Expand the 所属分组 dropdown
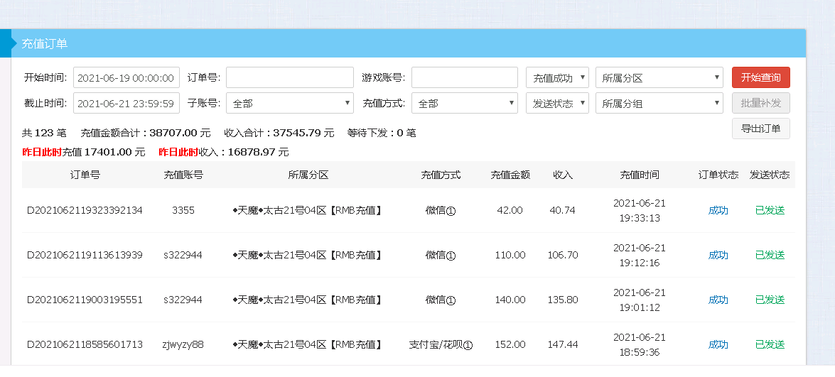Screen dimensions: 835x377 pyautogui.click(x=659, y=103)
